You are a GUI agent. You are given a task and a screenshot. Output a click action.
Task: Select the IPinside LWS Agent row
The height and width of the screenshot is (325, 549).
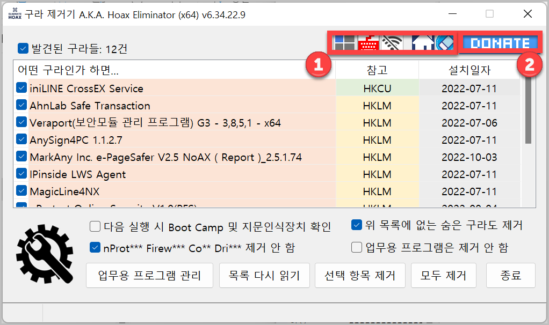click(x=267, y=174)
